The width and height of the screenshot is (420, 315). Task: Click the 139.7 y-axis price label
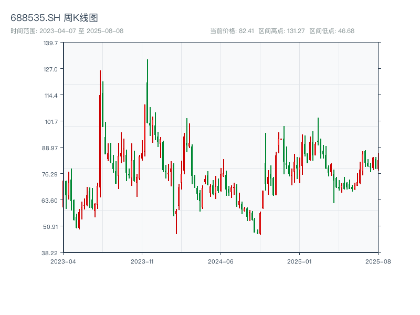(50, 43)
